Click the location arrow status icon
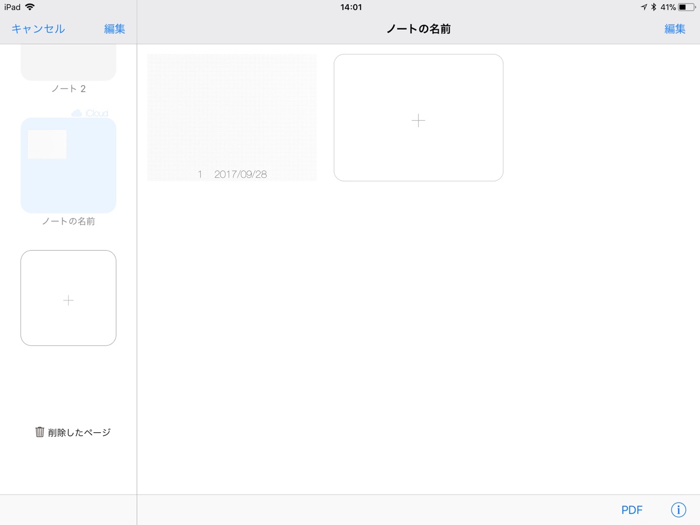 [x=644, y=7]
